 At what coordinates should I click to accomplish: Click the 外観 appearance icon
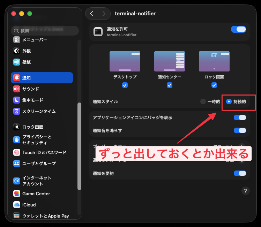pos(17,51)
